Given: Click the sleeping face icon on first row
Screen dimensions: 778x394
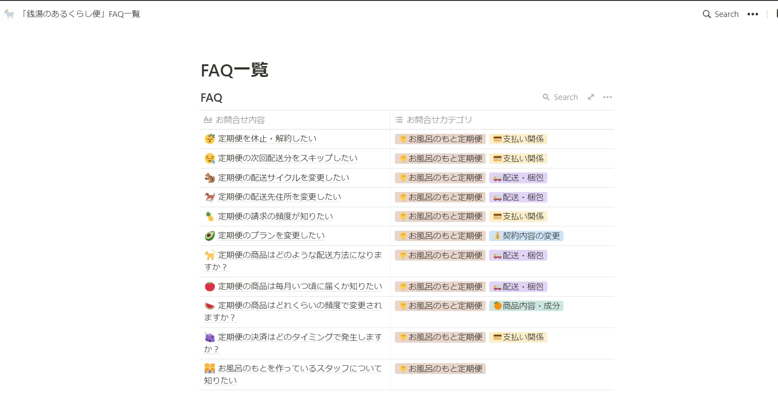Looking at the screenshot, I should coord(210,139).
